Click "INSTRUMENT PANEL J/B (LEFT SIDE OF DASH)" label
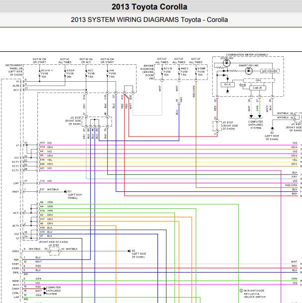The width and height of the screenshot is (302, 303). pos(14,70)
